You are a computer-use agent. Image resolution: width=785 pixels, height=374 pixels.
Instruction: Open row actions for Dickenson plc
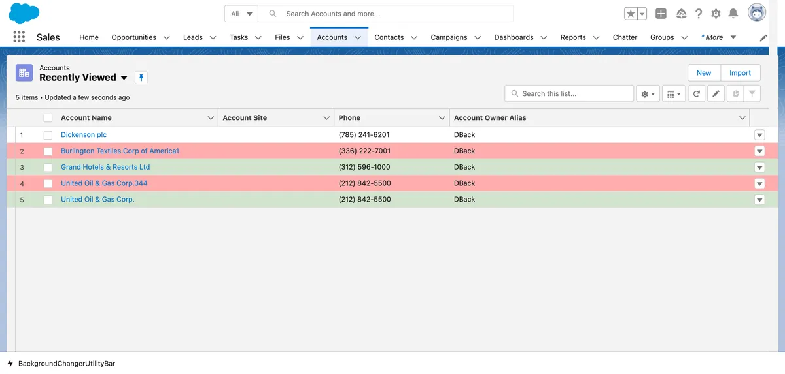coord(759,135)
